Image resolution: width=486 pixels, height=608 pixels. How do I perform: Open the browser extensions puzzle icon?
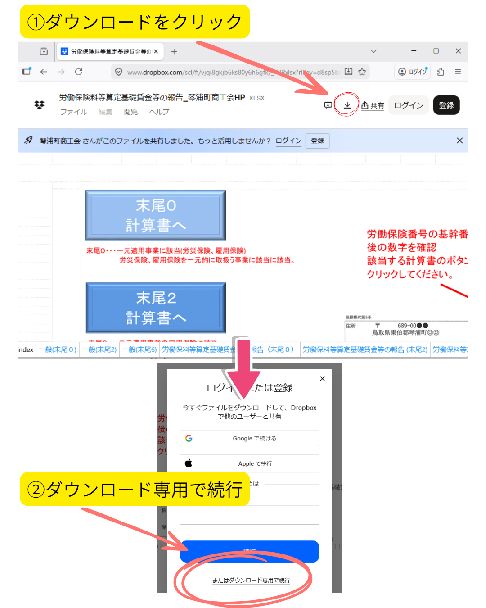tap(441, 72)
